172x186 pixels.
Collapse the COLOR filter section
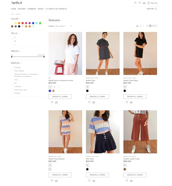tap(16, 19)
